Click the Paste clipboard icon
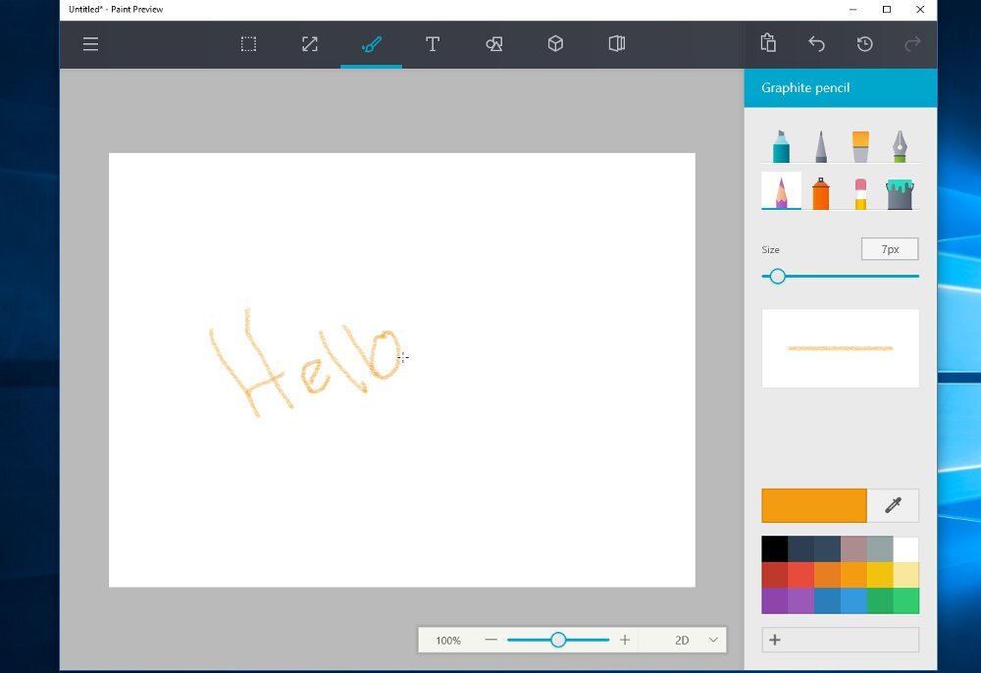The height and width of the screenshot is (673, 981). pyautogui.click(x=768, y=44)
